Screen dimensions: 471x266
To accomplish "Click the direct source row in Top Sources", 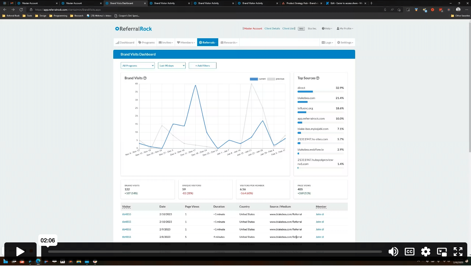I will [x=321, y=90].
